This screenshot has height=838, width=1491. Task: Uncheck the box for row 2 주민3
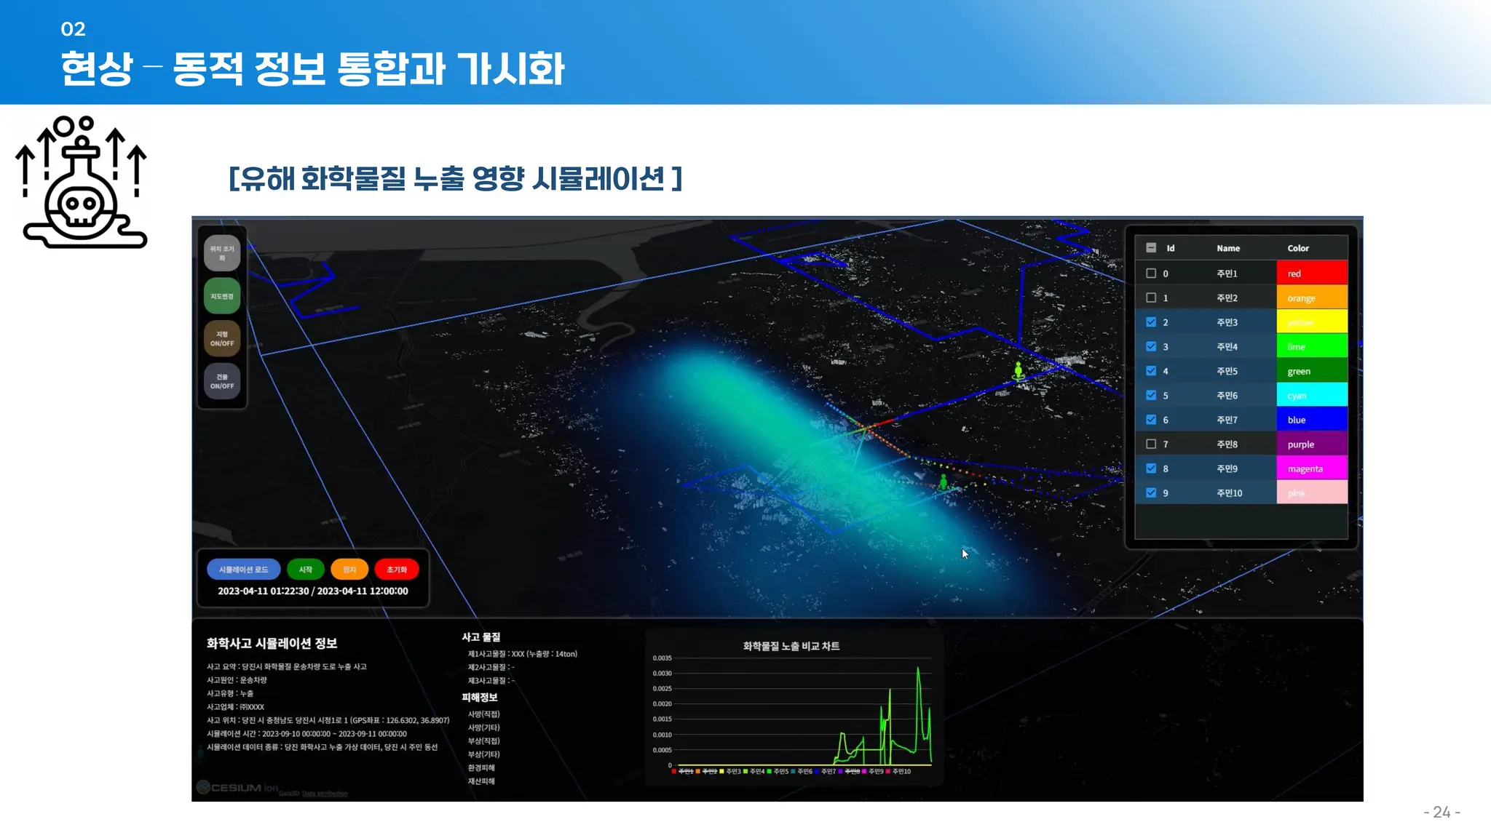coord(1151,322)
